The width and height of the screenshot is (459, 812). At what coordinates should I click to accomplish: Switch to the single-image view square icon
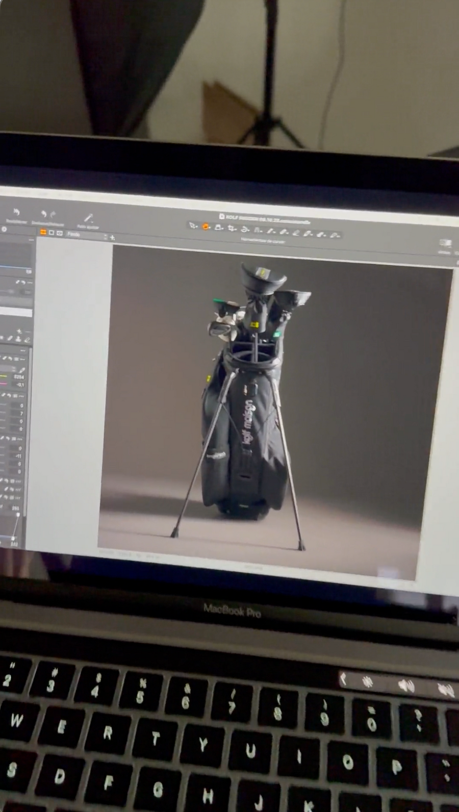pos(52,233)
